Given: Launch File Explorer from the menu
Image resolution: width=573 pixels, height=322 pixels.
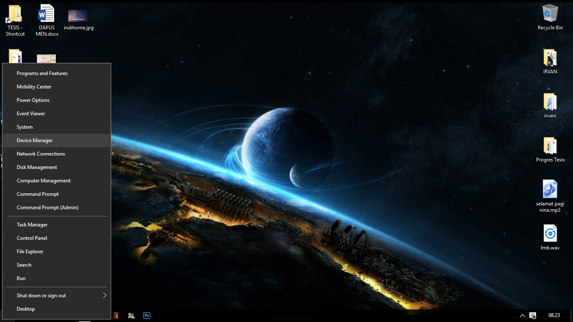Looking at the screenshot, I should (x=57, y=252).
